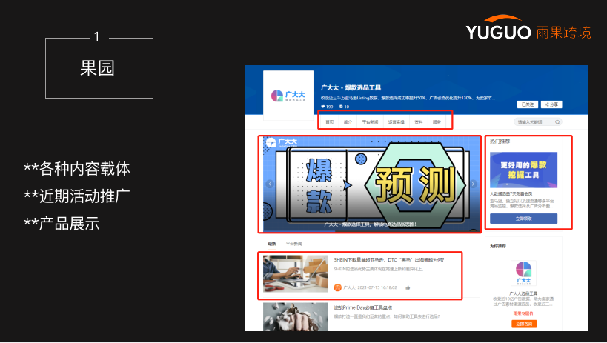Click the 爆款预测 carousel banner
The image size is (607, 343).
coord(371,184)
